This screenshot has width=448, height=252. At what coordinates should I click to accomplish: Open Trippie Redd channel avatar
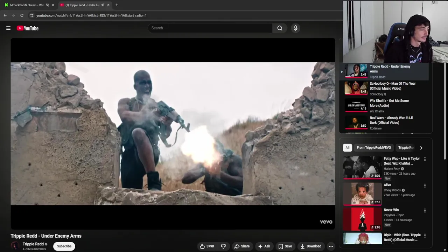tap(15, 246)
